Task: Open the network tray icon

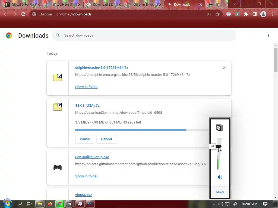Action: [x=227, y=204]
